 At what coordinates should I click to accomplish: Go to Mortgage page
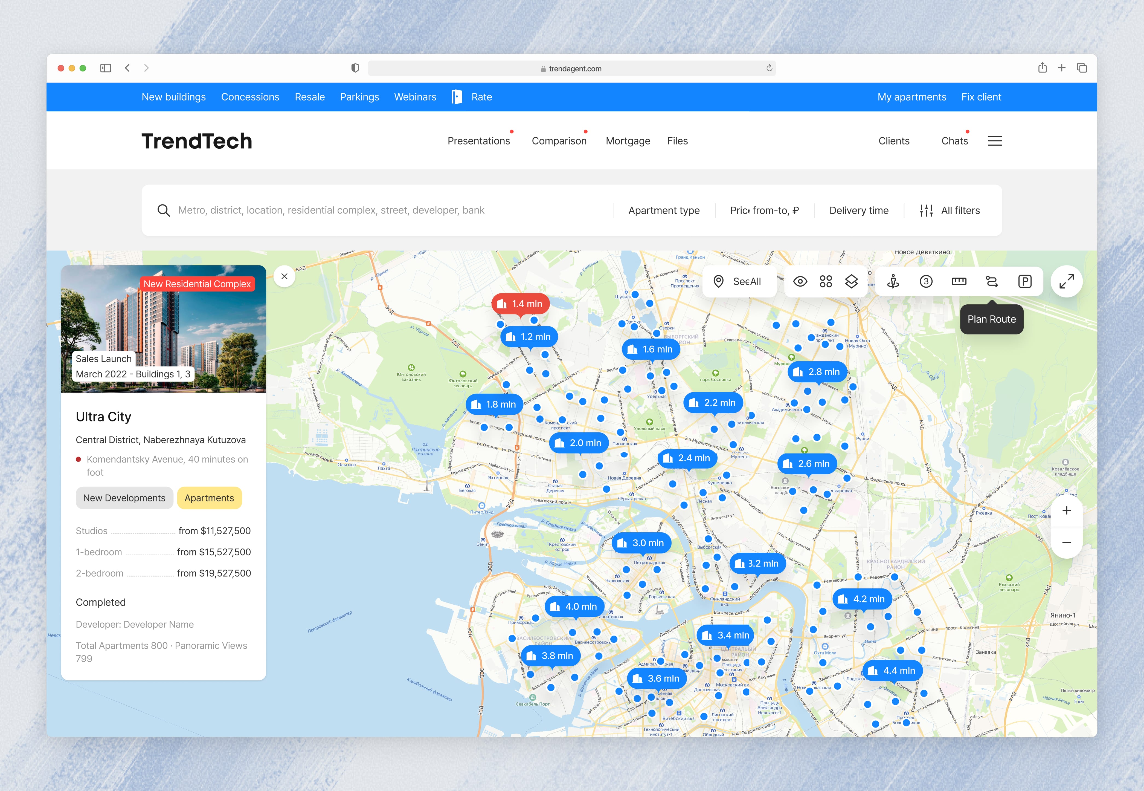[628, 141]
